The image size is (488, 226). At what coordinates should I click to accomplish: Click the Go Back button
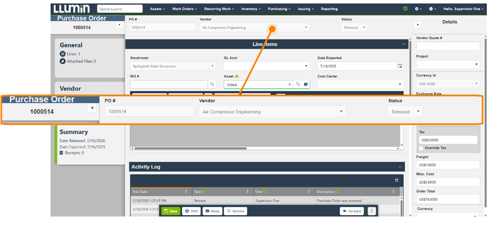[352, 211]
